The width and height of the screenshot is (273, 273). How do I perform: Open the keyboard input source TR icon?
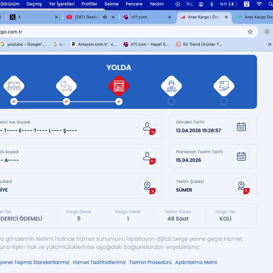[247, 4]
